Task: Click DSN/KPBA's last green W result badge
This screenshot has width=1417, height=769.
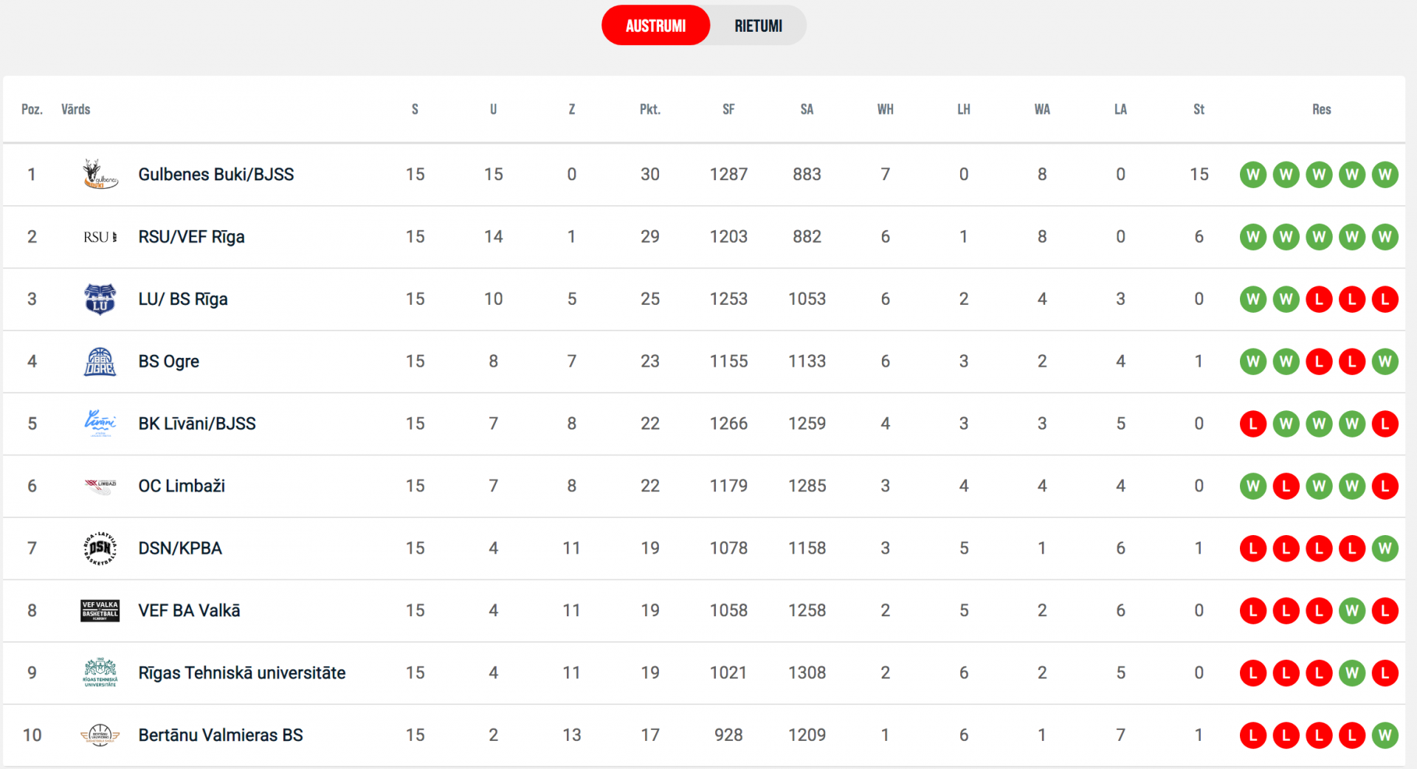Action: coord(1385,548)
